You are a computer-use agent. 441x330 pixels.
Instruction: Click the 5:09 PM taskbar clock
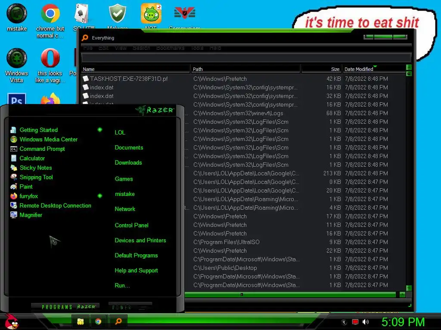(x=403, y=322)
